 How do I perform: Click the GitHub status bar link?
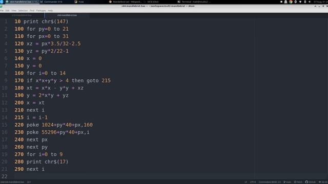tap(311, 182)
